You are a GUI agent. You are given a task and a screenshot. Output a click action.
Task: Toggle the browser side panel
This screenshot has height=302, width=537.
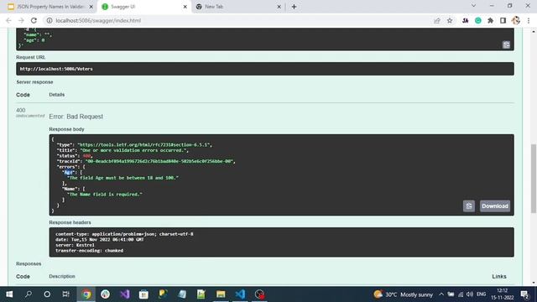coord(503,20)
